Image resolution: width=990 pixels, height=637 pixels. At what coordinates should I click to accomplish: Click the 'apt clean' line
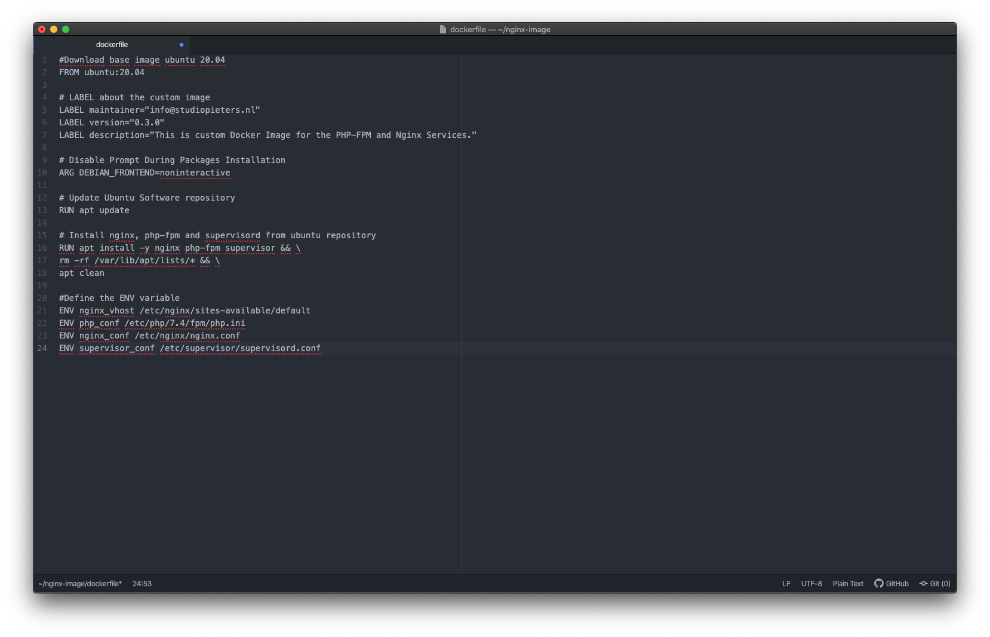pos(82,273)
